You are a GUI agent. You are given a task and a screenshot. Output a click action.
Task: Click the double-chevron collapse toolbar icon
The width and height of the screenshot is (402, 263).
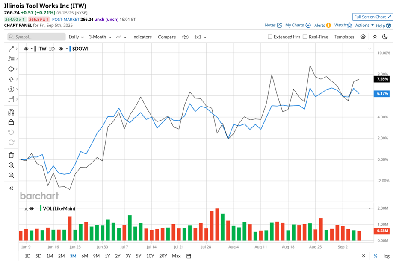(x=375, y=37)
